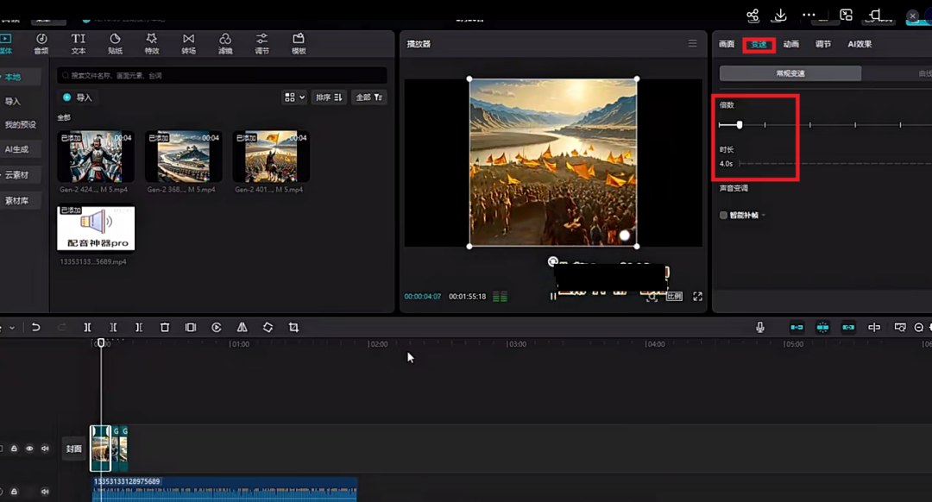Mute the audio track speaker icon
Screen dimensions: 932x502
click(45, 492)
